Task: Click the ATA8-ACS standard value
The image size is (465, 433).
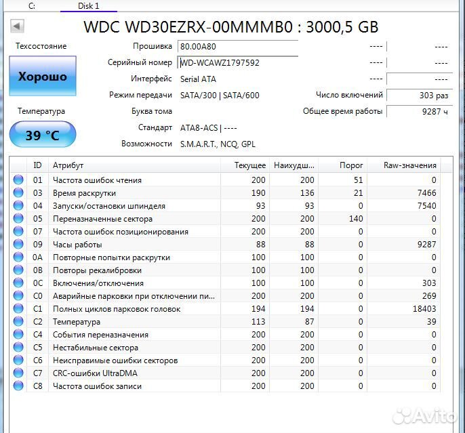Action: coord(199,128)
